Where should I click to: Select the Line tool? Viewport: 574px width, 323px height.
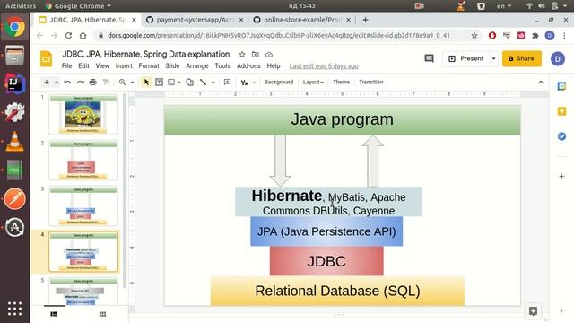point(204,82)
